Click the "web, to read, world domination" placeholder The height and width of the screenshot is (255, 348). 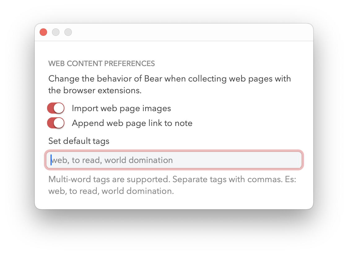click(112, 160)
